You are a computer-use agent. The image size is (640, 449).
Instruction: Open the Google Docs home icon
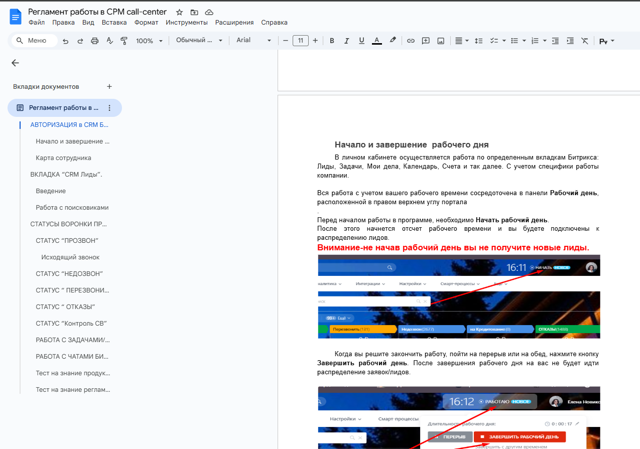pos(16,17)
